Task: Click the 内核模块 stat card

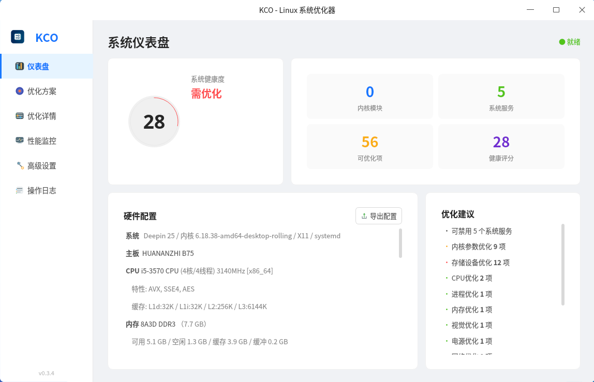Action: [370, 96]
